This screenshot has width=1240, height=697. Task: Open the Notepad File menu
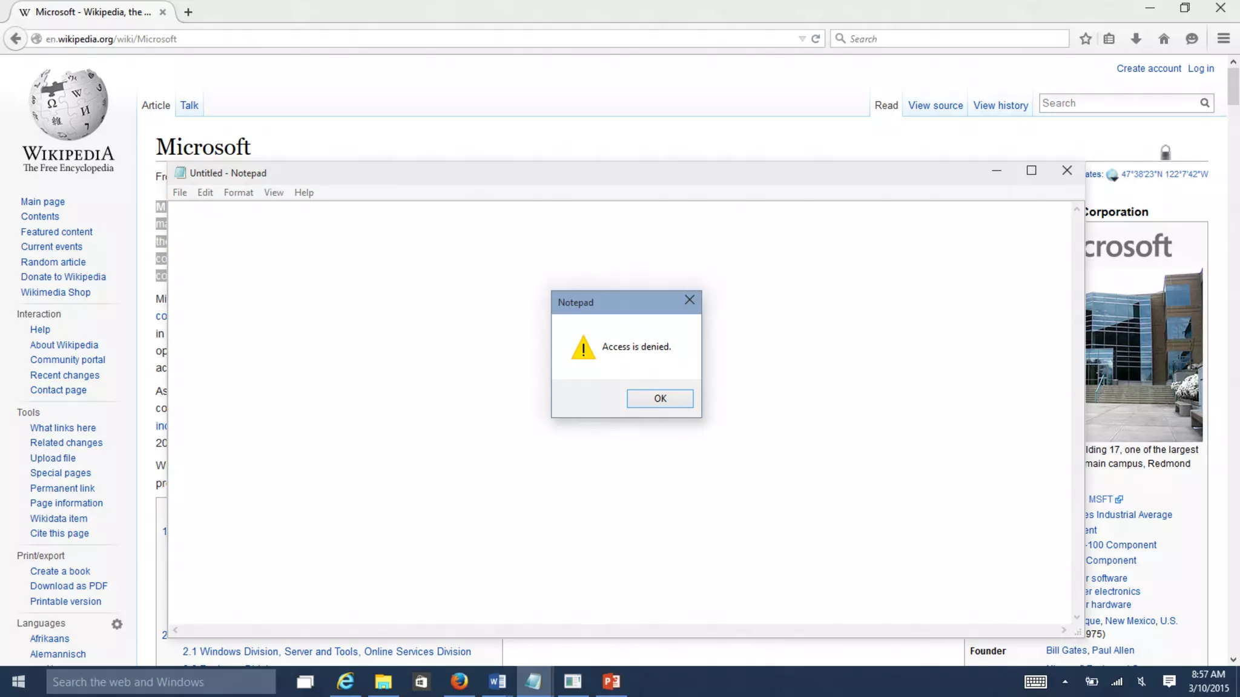pos(180,192)
